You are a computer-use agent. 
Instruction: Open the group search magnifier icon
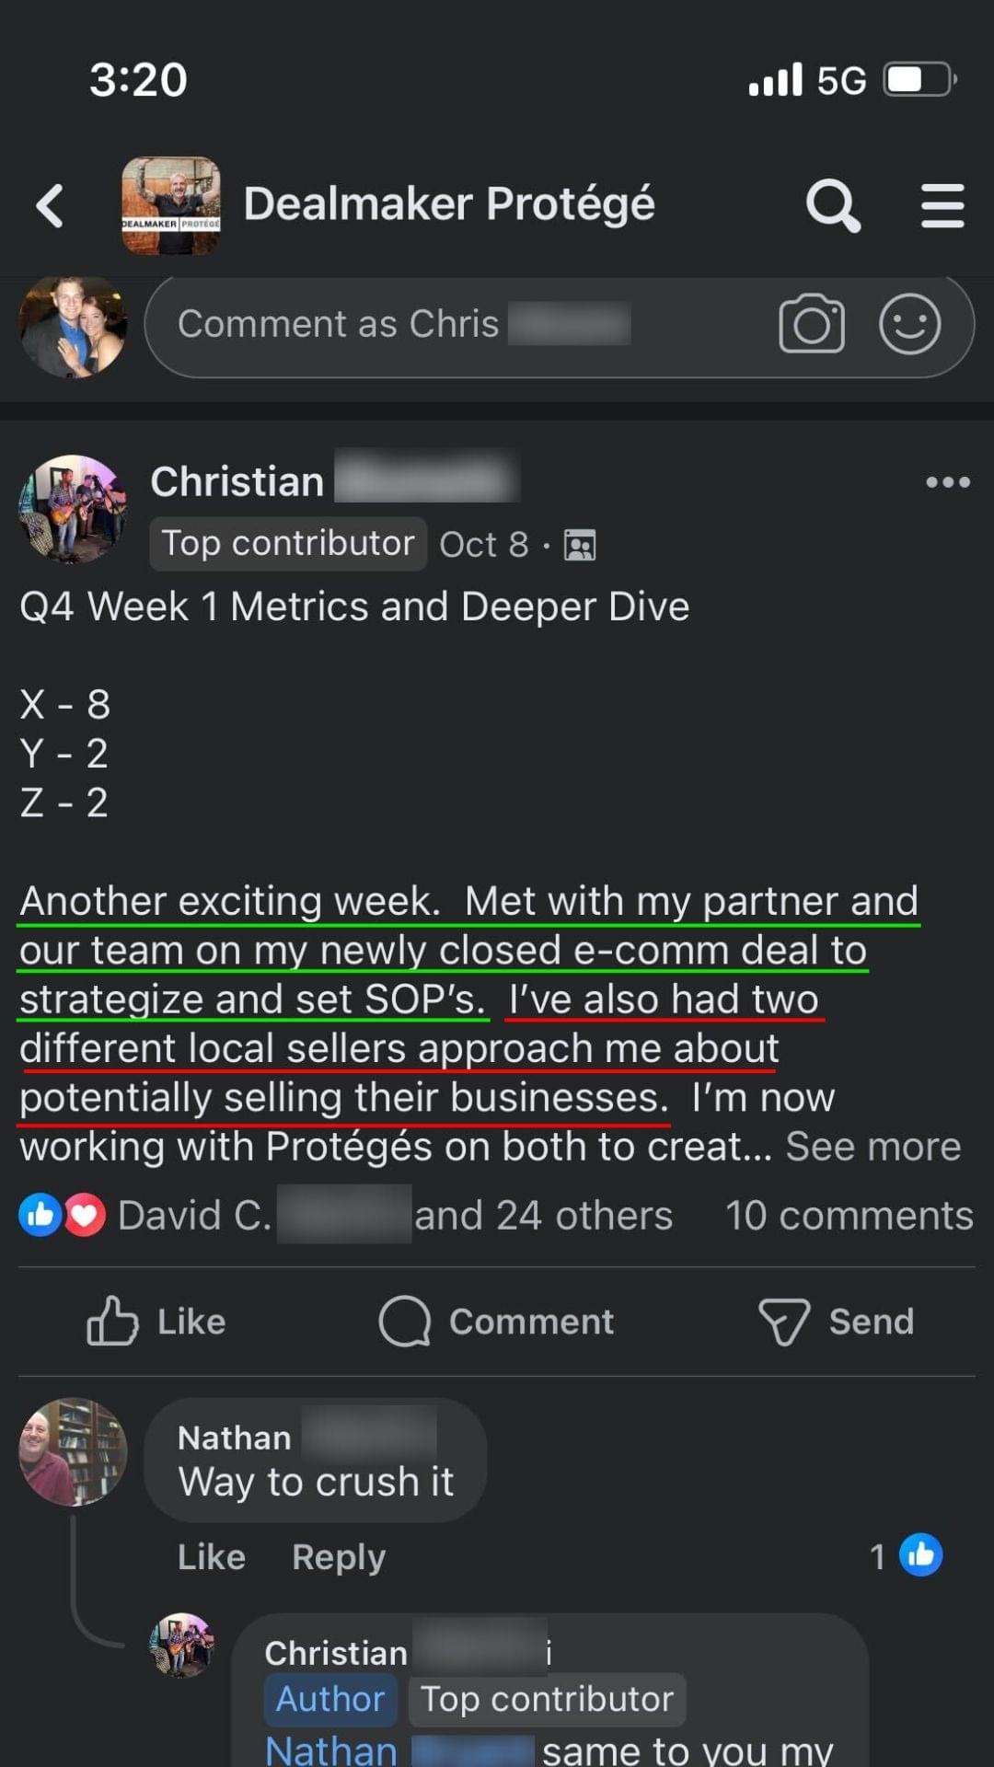pos(833,205)
